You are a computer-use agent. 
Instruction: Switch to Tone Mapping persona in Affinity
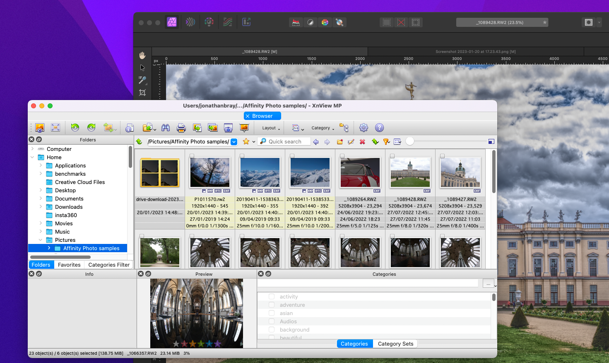coord(228,22)
